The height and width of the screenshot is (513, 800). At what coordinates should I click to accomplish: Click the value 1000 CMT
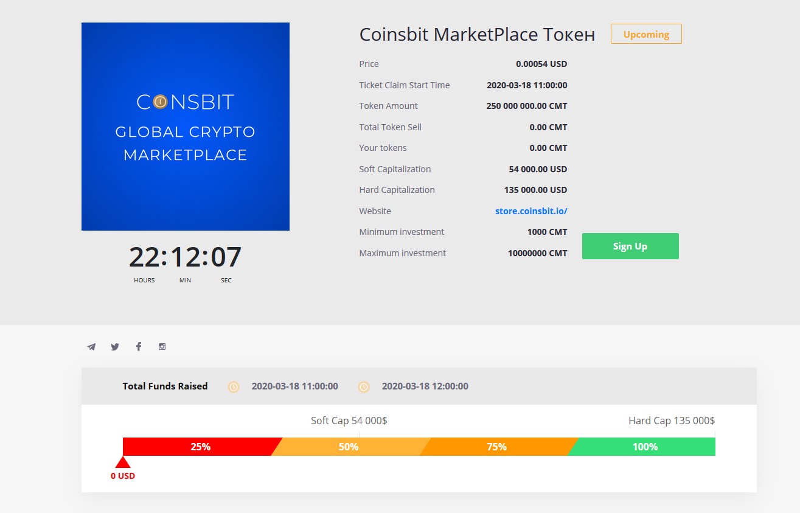pos(547,232)
